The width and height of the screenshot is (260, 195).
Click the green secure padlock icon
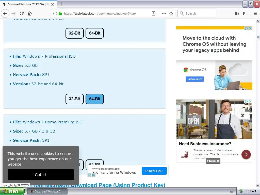pyautogui.click(x=60, y=13)
